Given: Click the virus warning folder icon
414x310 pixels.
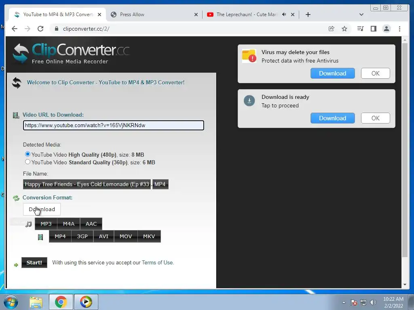Looking at the screenshot, I should (249, 56).
